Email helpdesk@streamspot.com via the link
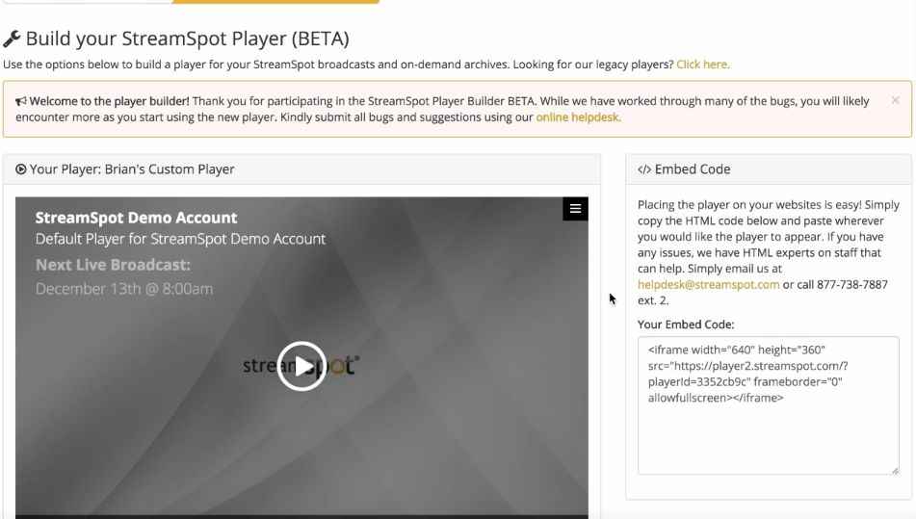916x519 pixels. click(x=708, y=284)
